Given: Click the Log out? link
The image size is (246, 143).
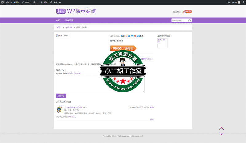Looking at the screenshot, I should click(x=77, y=73).
